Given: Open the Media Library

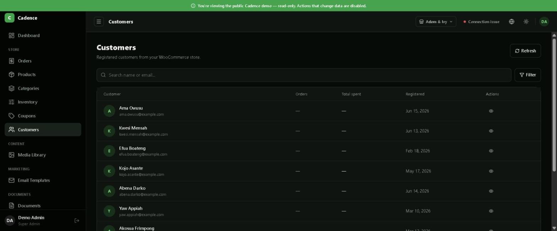Looking at the screenshot, I should (43, 155).
